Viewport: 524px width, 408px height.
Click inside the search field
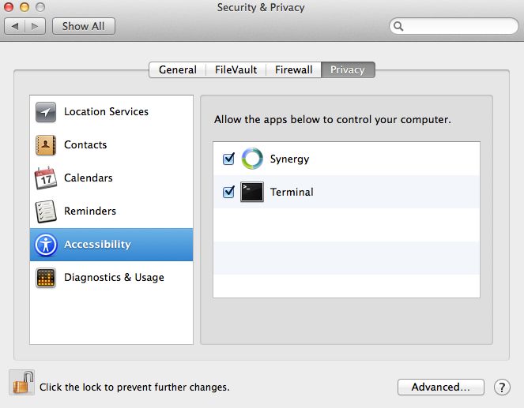click(454, 26)
